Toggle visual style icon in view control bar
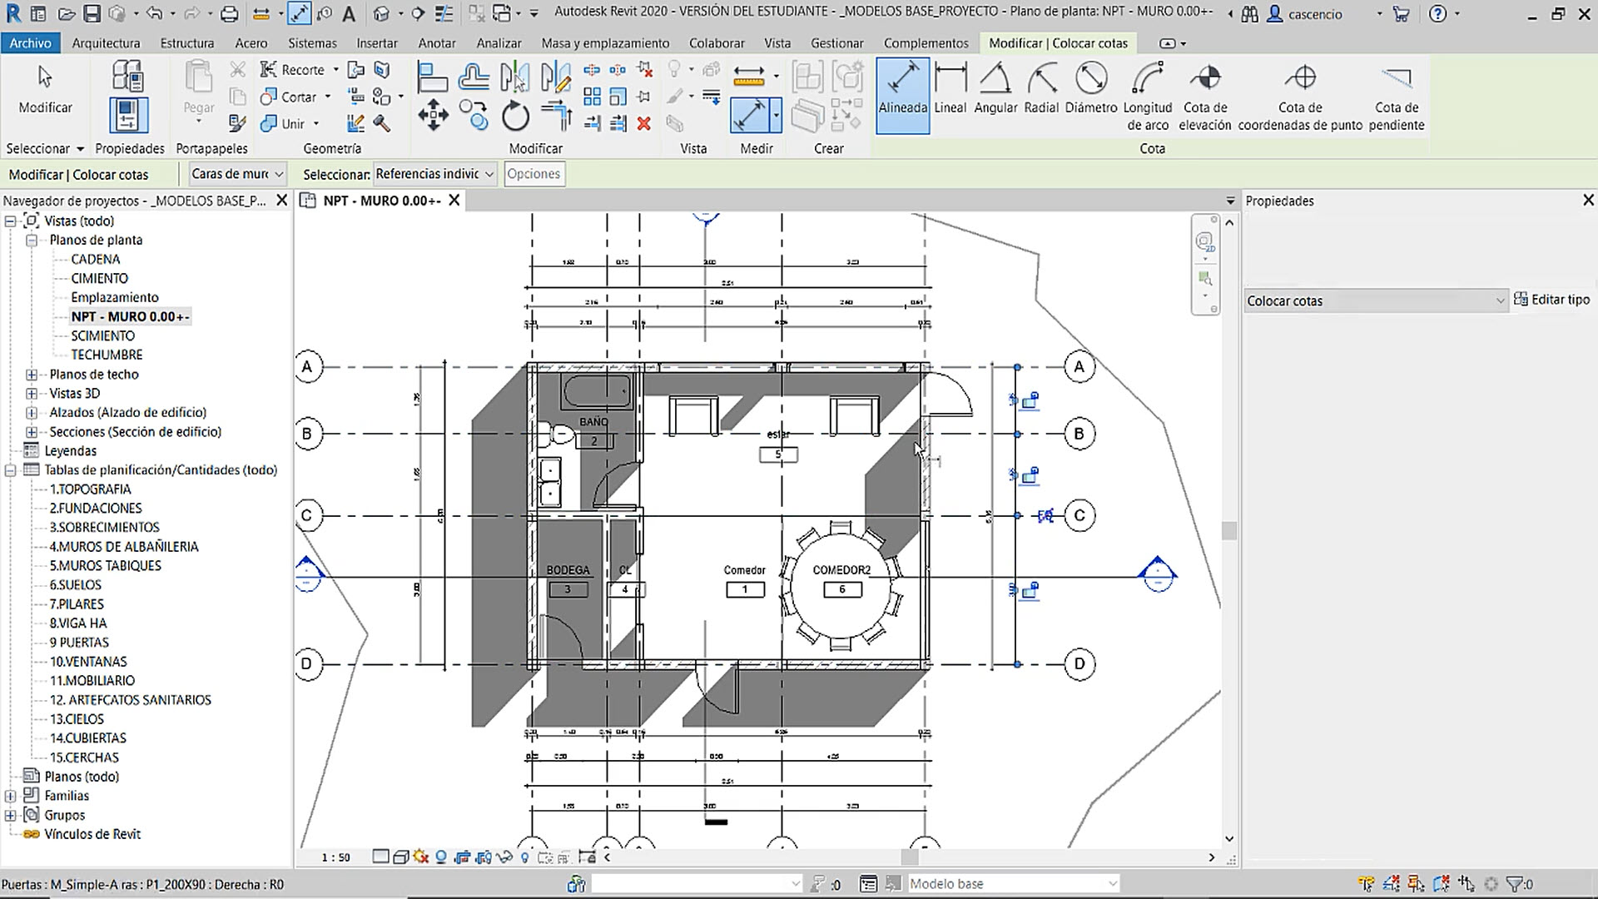1598x899 pixels. (400, 857)
